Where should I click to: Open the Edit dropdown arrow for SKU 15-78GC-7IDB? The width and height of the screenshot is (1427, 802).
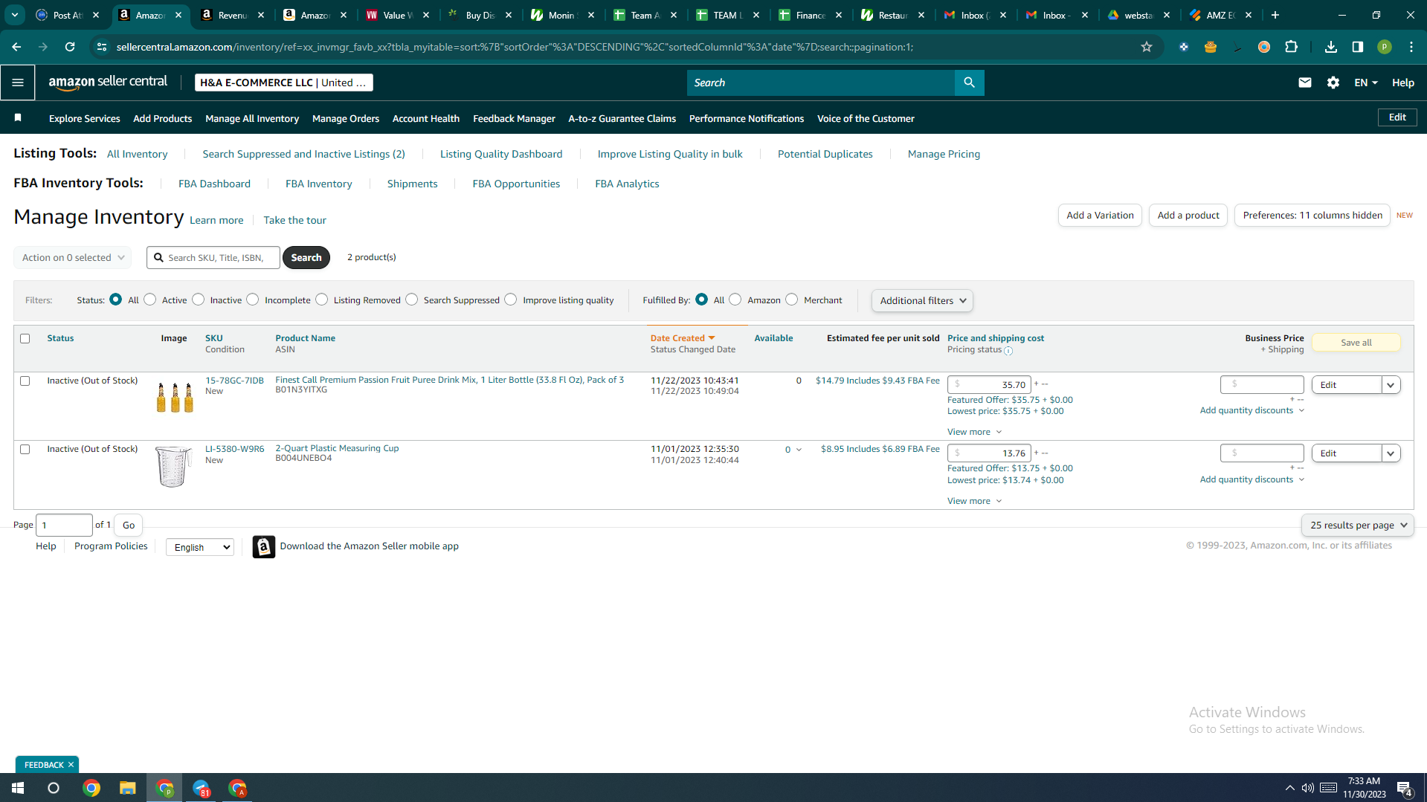tap(1391, 385)
